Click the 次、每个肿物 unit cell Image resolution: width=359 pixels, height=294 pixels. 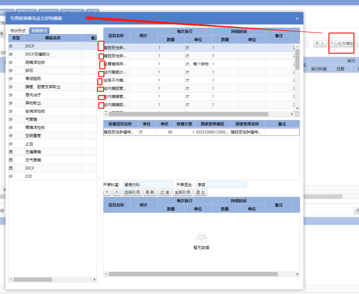[x=198, y=64]
